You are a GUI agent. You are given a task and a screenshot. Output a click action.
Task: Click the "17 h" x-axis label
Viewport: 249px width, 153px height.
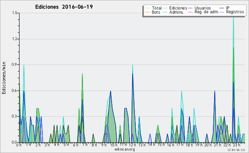180,145
